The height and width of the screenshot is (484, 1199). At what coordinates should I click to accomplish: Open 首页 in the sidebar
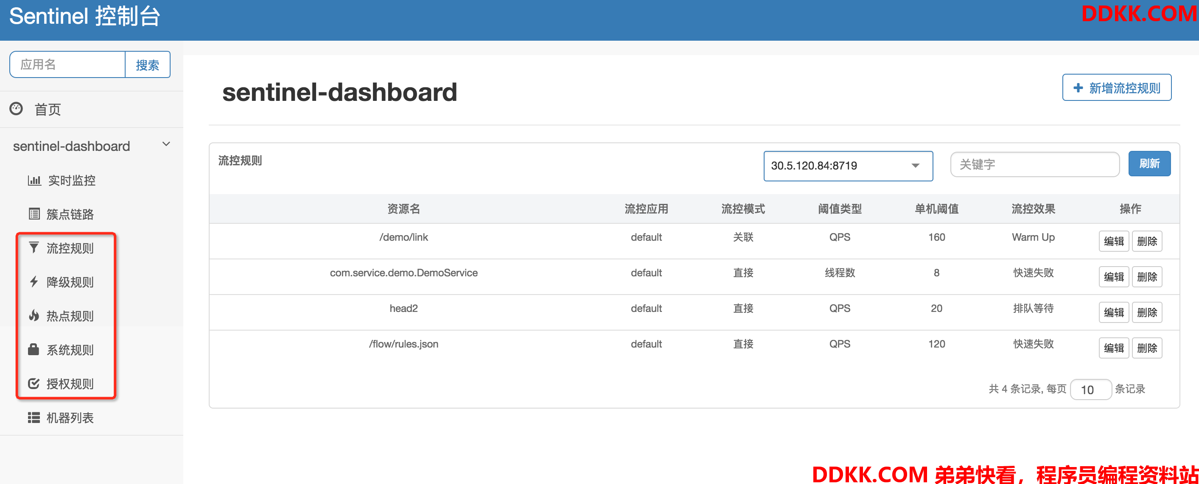(48, 110)
